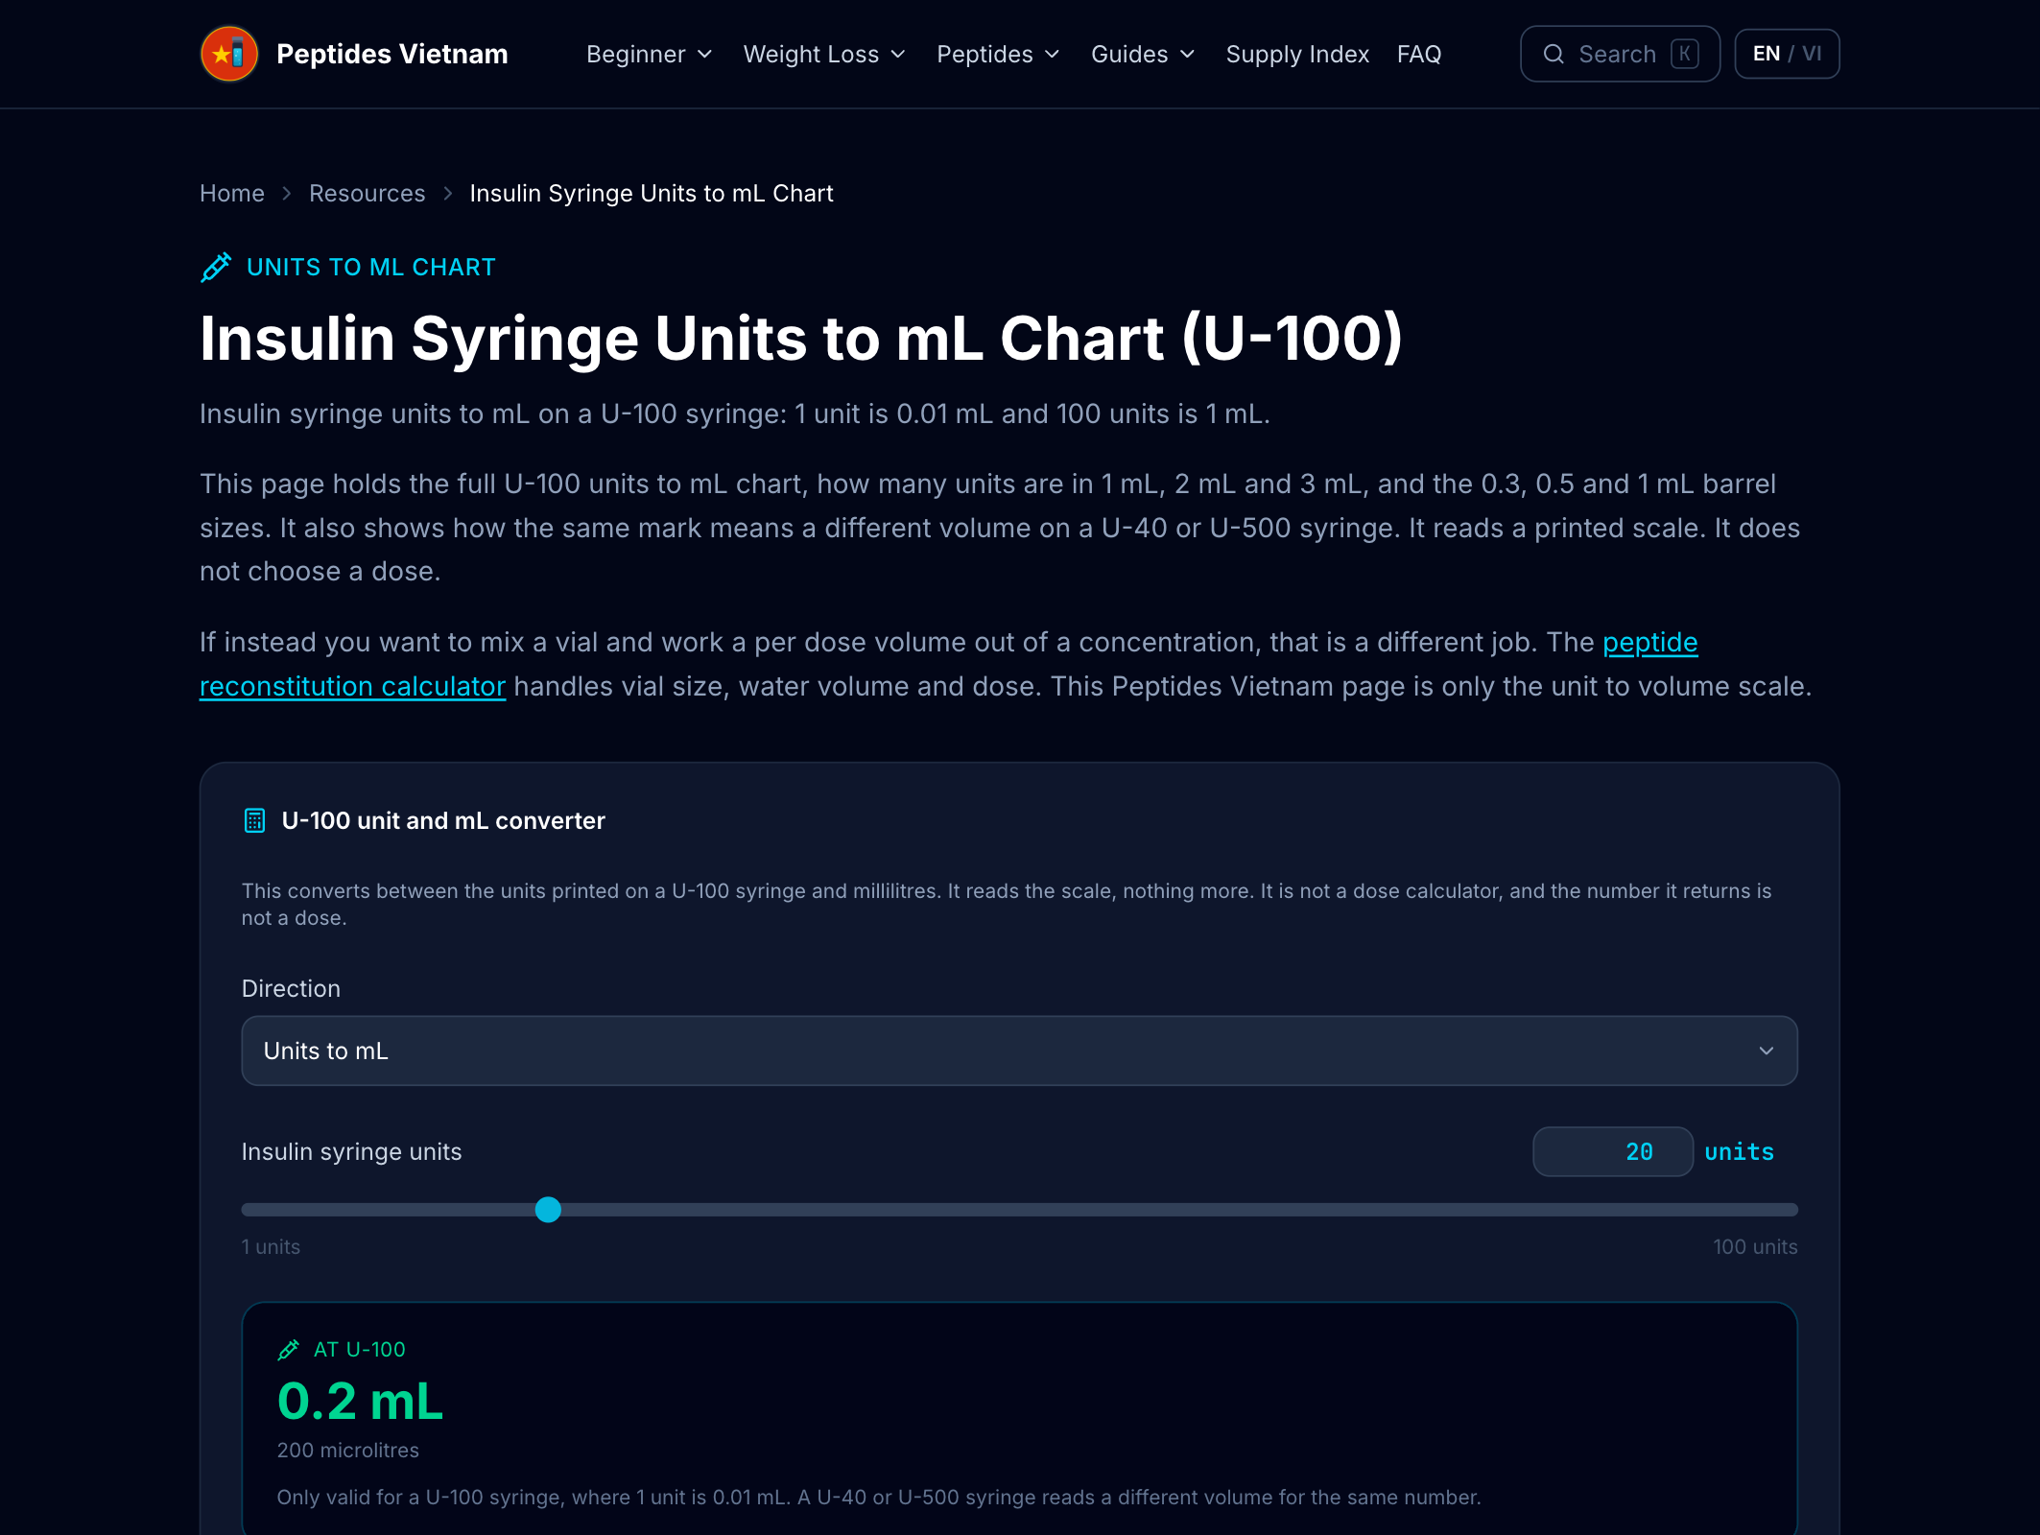Screen dimensions: 2040x1535
Task: Click the search magnifier icon
Action: point(1554,54)
